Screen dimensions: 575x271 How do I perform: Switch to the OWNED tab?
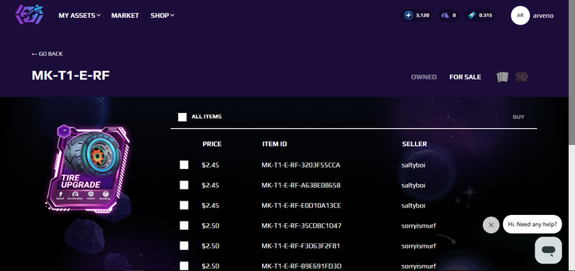(x=424, y=77)
